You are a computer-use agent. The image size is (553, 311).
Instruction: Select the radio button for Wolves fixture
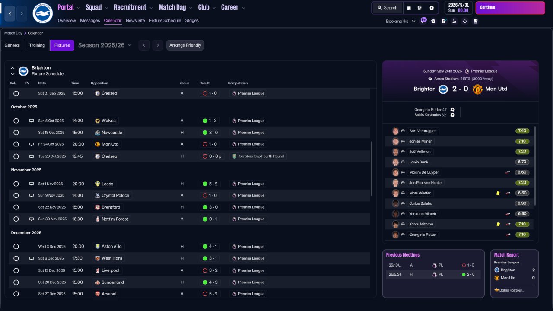pos(16,121)
